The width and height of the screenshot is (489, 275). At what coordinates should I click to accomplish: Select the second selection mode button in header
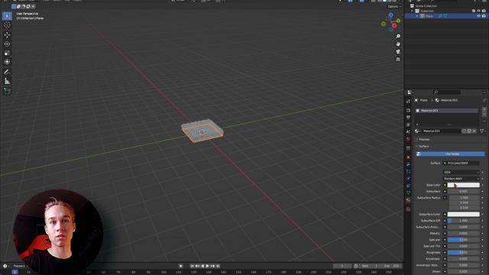[18, 6]
